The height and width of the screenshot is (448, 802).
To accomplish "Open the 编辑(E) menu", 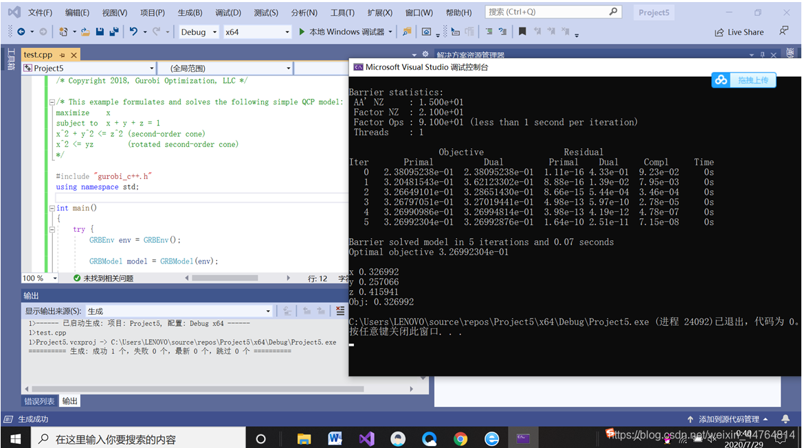I will [x=77, y=12].
